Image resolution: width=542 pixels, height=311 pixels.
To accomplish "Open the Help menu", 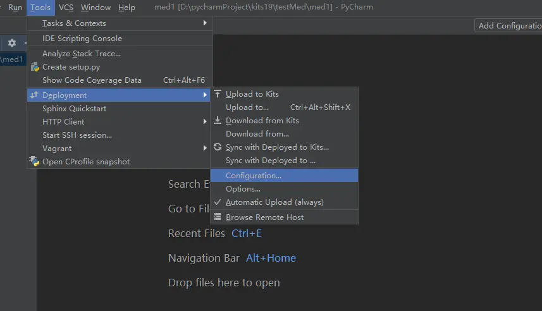I will point(126,7).
